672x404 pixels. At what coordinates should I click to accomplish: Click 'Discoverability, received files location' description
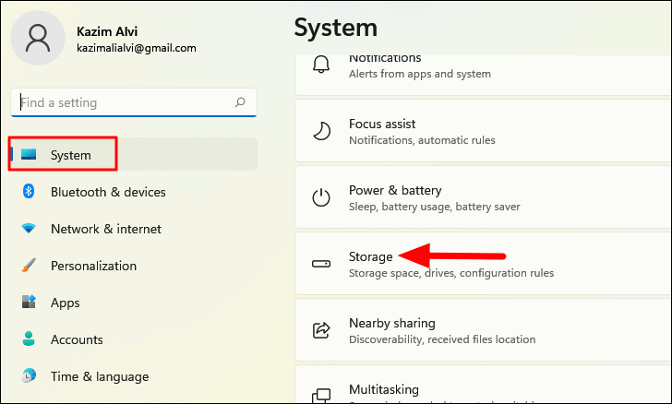(442, 339)
